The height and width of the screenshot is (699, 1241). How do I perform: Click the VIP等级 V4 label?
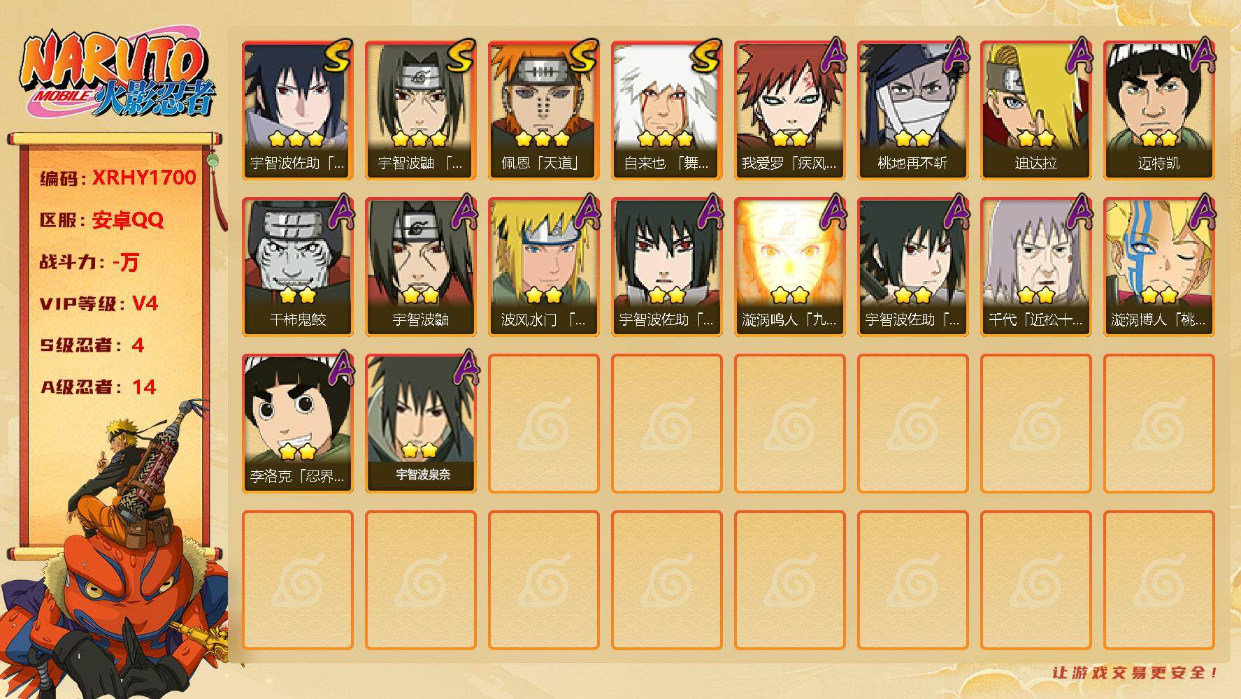click(99, 303)
